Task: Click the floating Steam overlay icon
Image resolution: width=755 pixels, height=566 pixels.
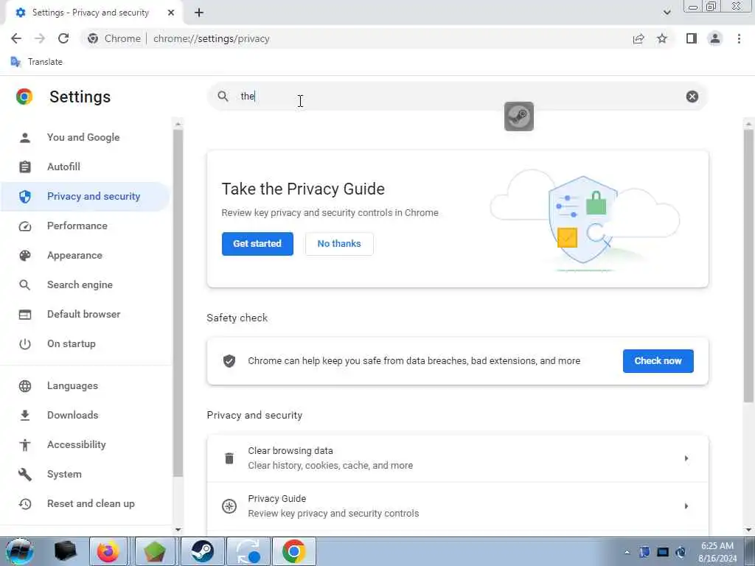Action: coord(518,116)
